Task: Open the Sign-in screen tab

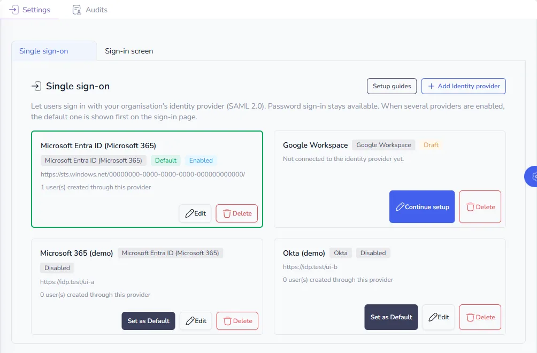Action: click(129, 51)
